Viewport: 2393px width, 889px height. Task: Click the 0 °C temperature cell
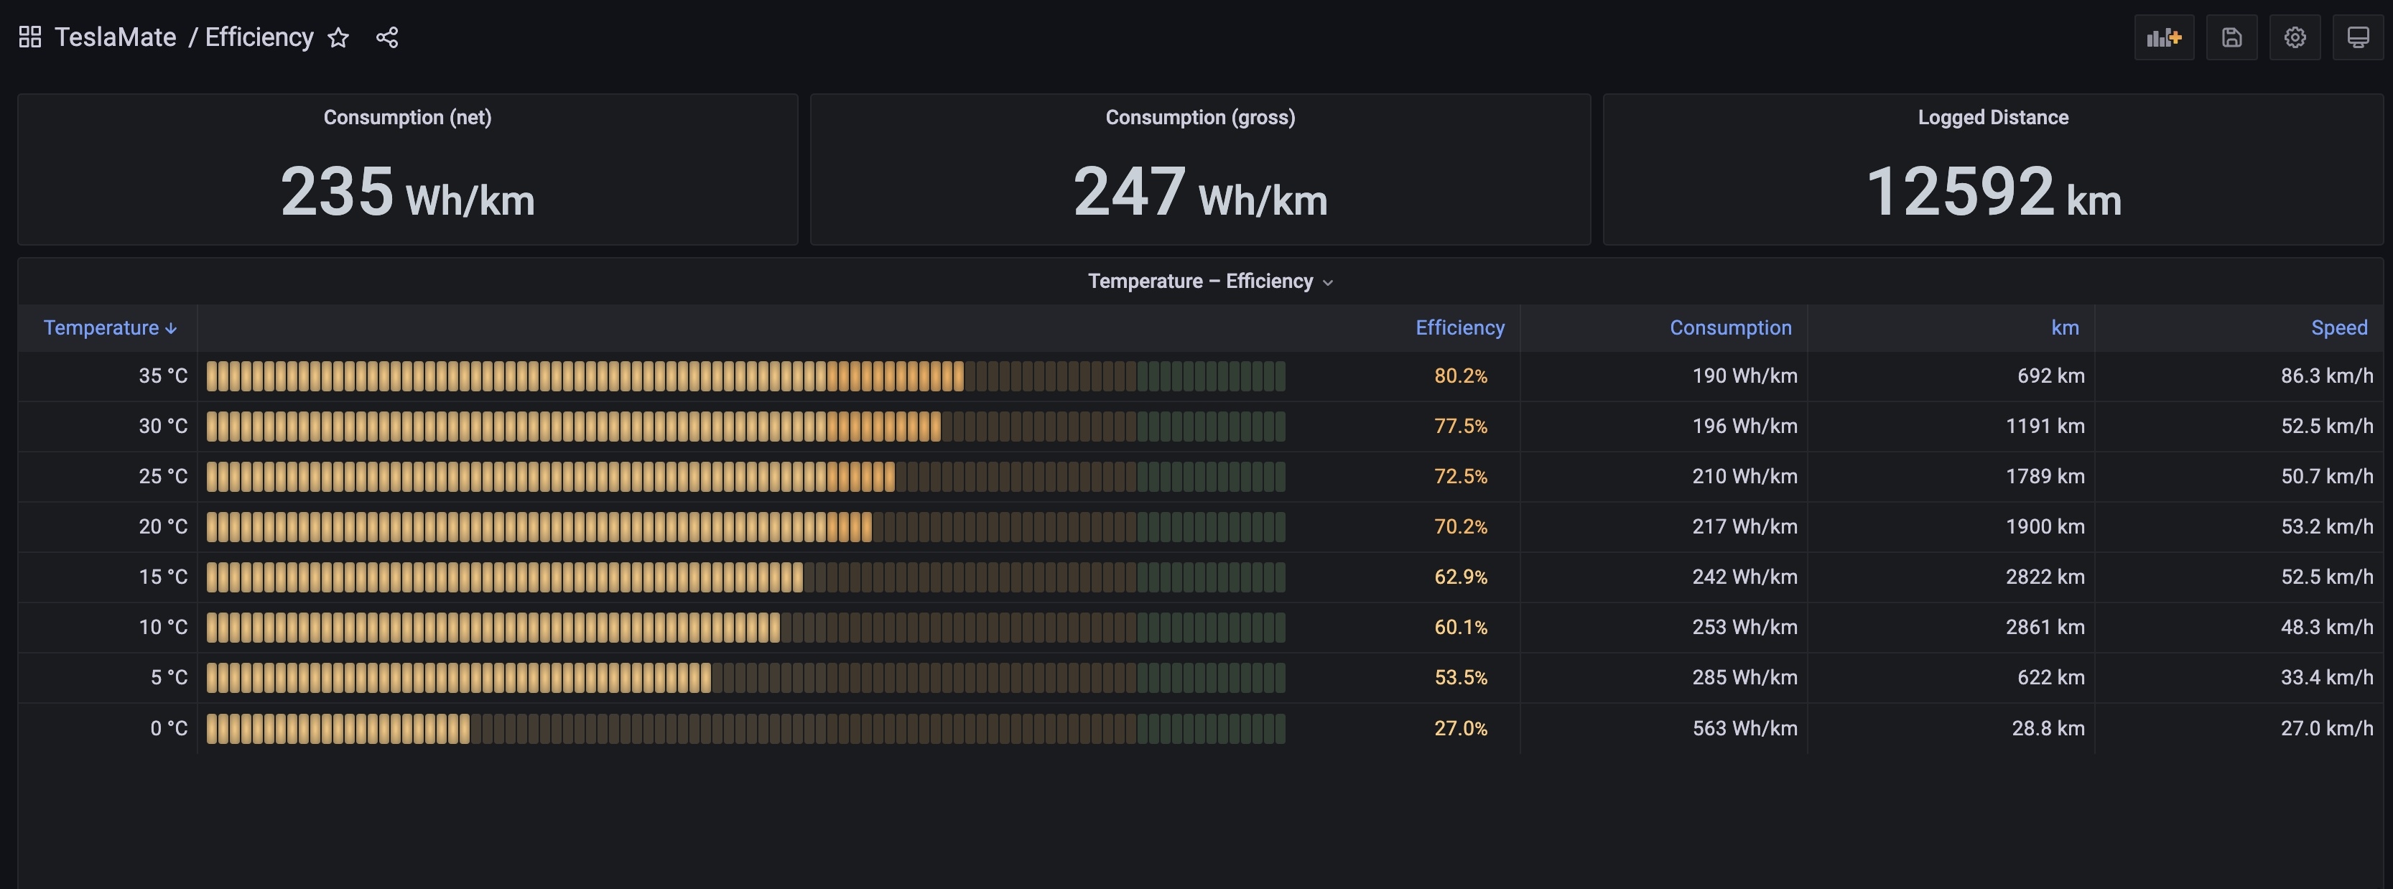tap(168, 728)
